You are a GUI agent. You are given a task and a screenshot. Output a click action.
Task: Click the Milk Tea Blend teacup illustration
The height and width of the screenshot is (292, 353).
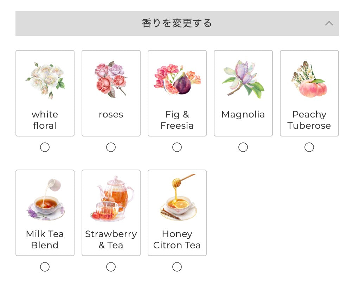click(x=45, y=199)
